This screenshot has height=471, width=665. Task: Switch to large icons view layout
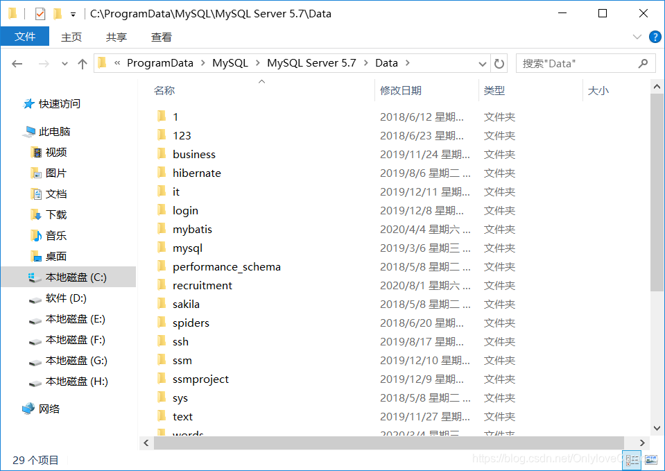tap(651, 460)
